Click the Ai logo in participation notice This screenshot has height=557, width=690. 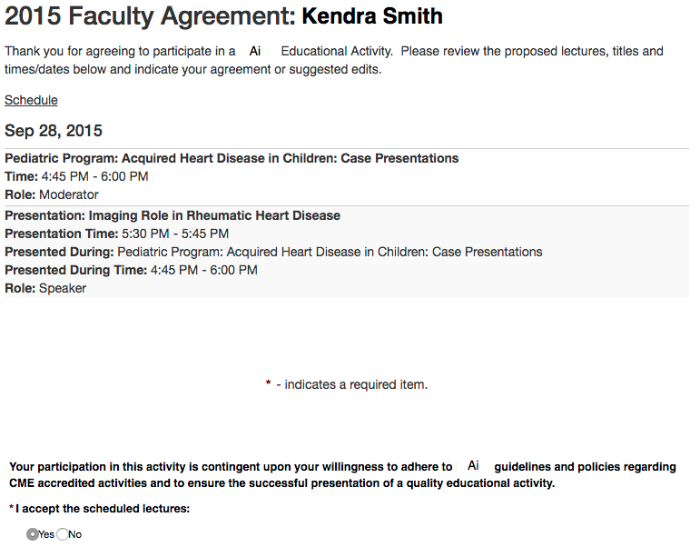473,466
